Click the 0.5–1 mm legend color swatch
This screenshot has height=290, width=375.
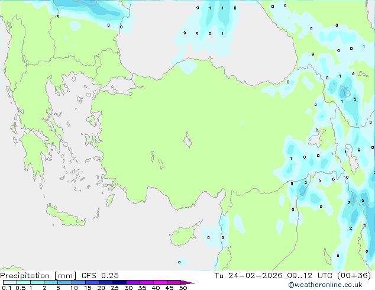click(24, 282)
